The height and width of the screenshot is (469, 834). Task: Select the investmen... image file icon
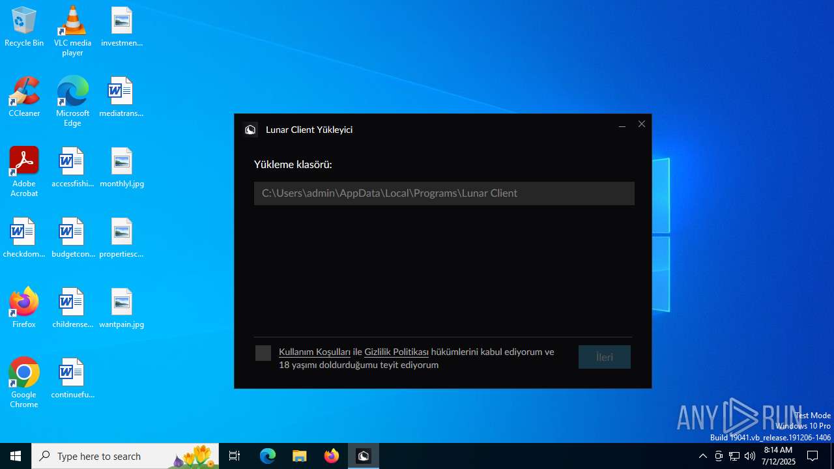[x=122, y=27]
